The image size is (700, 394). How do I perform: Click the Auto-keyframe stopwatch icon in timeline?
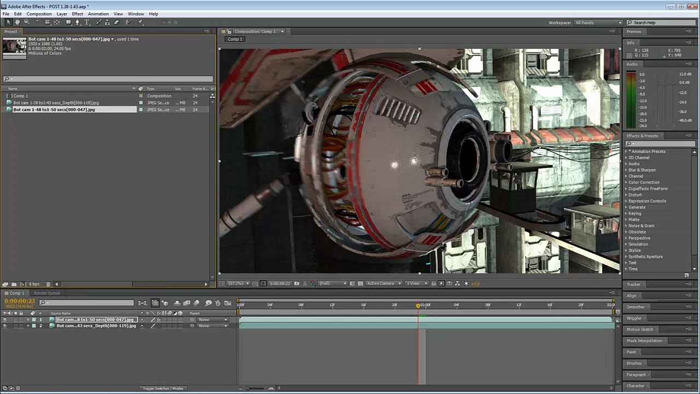[218, 303]
